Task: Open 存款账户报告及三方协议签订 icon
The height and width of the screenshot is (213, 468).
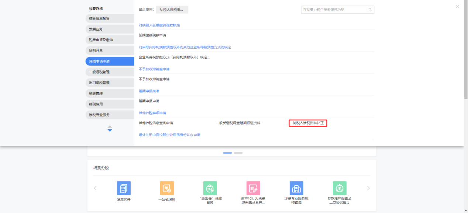Action: click(340, 188)
